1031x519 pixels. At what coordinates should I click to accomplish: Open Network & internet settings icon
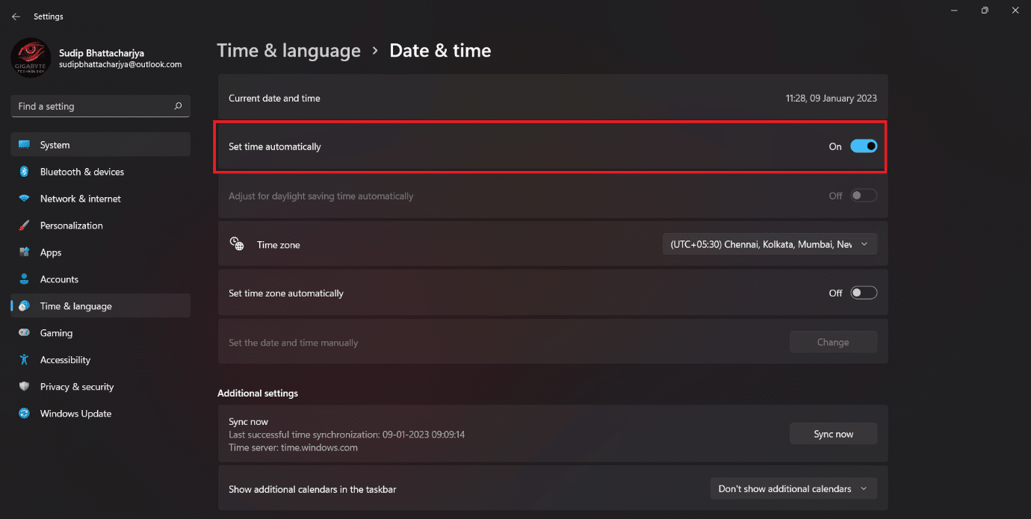click(24, 198)
